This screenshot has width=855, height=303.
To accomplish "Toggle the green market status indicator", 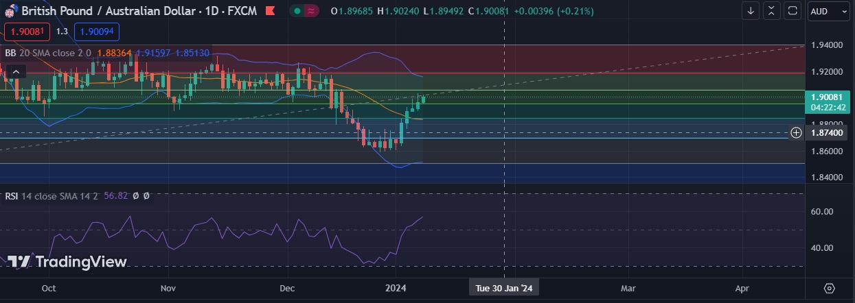I will [x=297, y=11].
